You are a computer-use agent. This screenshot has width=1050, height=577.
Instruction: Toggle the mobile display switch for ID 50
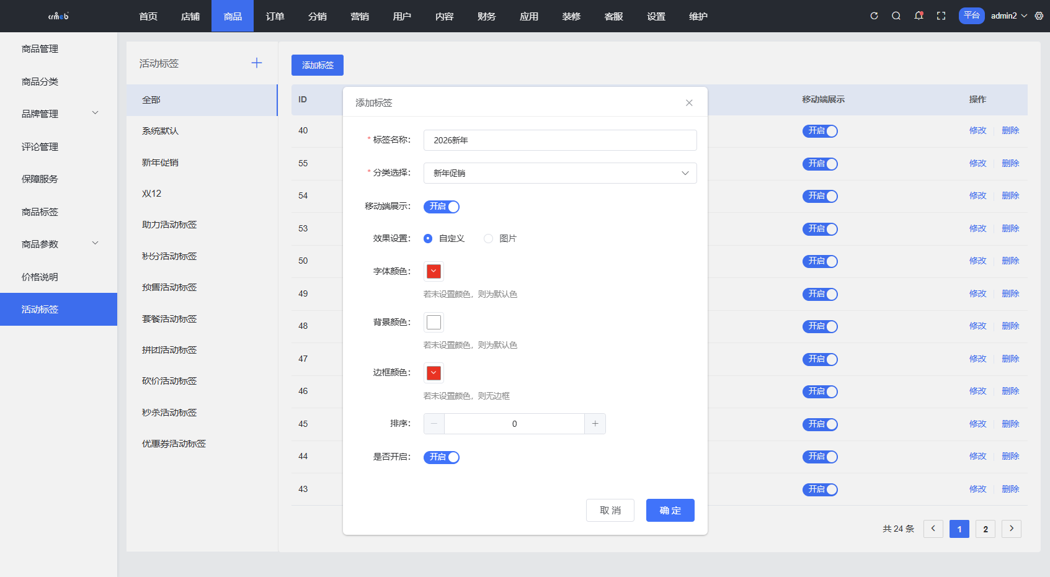click(820, 261)
